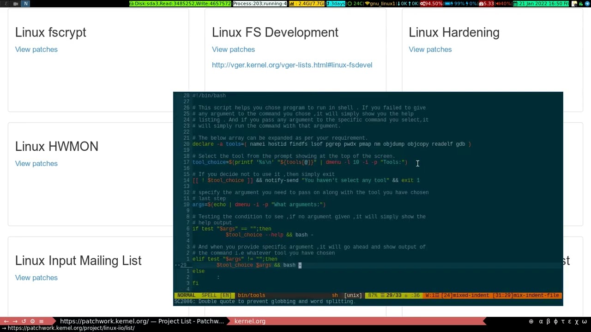Click the chi symbol in bottom bar
The width and height of the screenshot is (591, 332).
point(577,321)
